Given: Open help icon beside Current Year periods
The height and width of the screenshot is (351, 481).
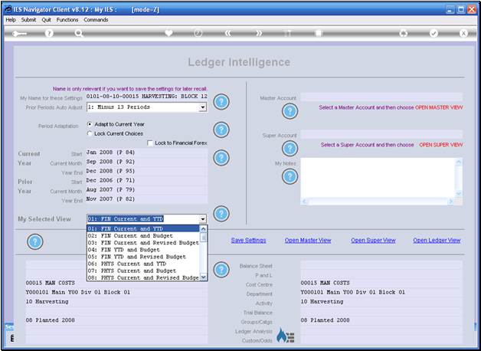Looking at the screenshot, I should point(221,158).
